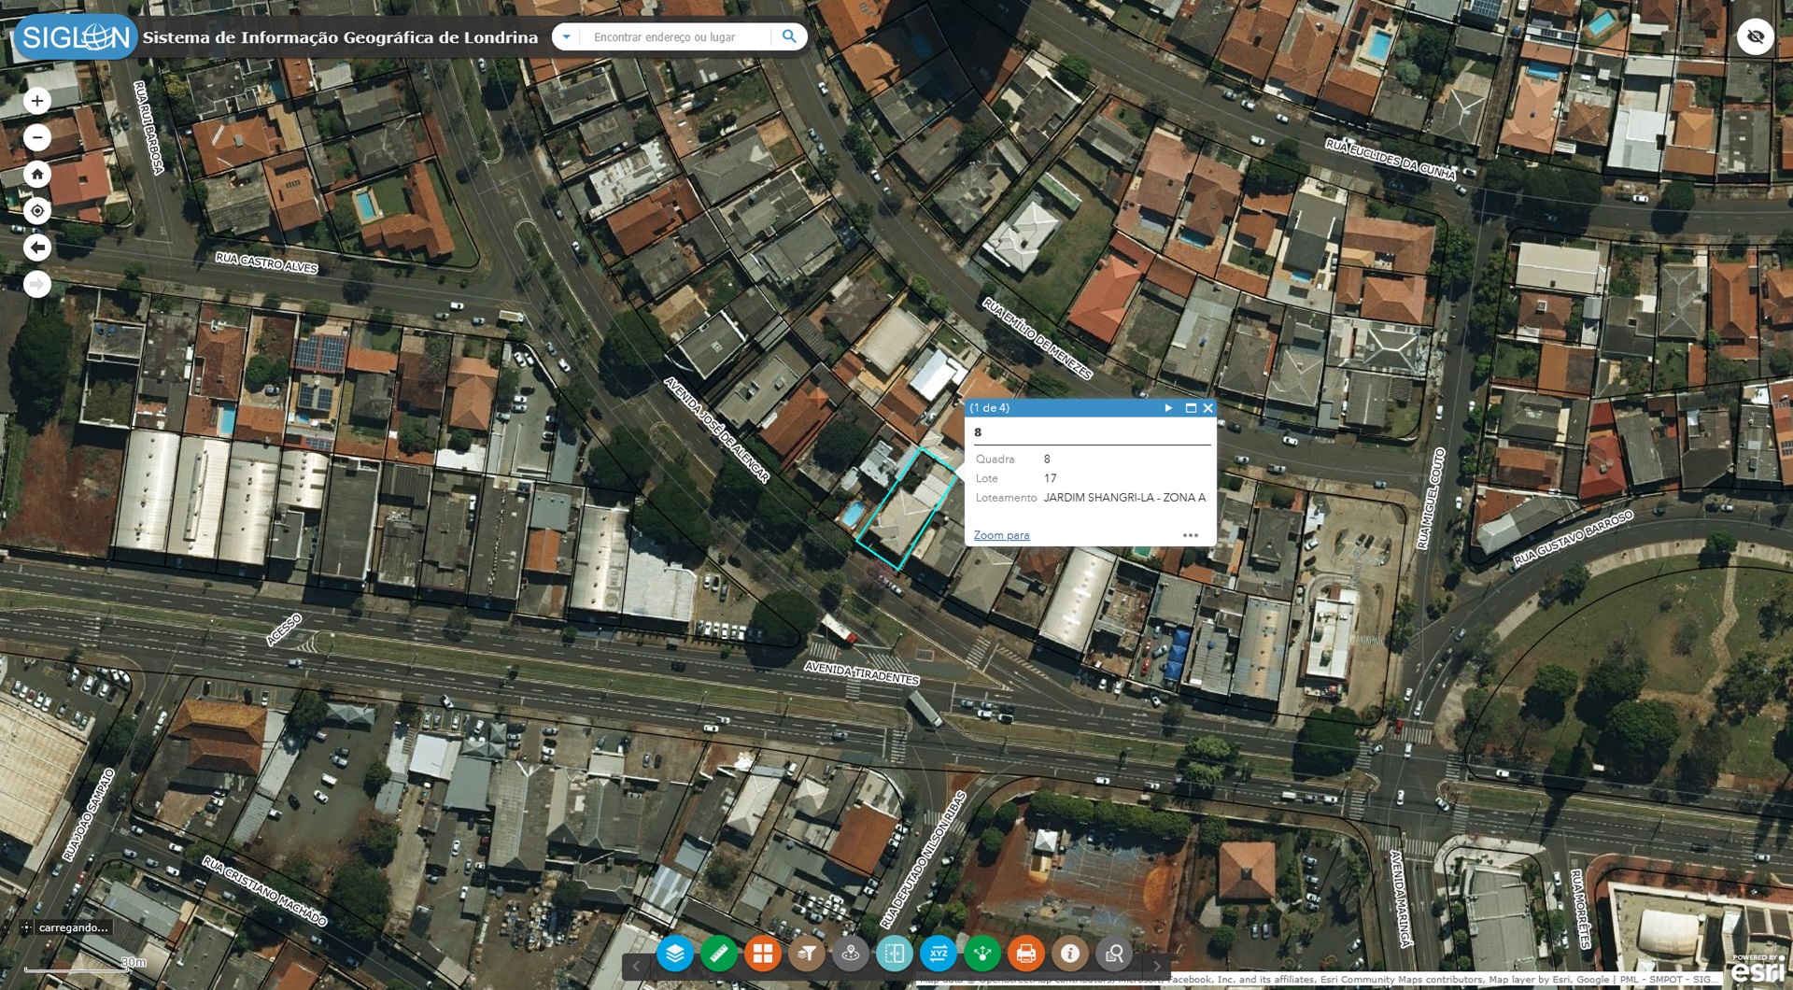Open the query search widget
Image resolution: width=1793 pixels, height=990 pixels.
[1114, 954]
